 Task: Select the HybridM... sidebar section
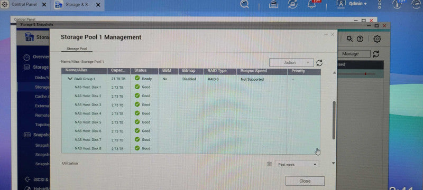tap(36, 188)
